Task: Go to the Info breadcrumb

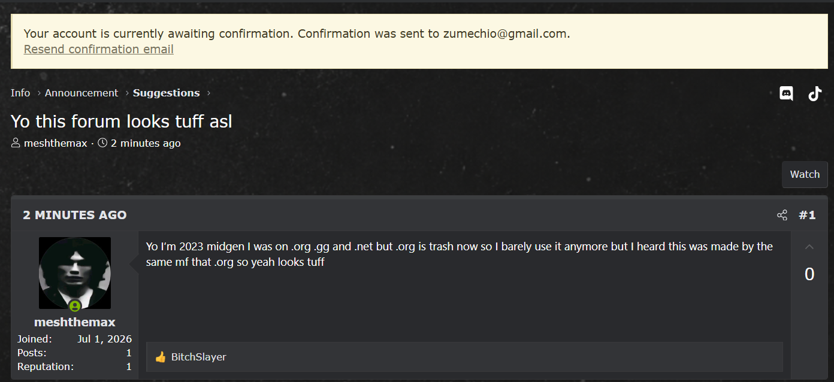Action: tap(20, 93)
